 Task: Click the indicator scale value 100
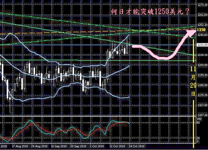pyautogui.click(x=199, y=119)
